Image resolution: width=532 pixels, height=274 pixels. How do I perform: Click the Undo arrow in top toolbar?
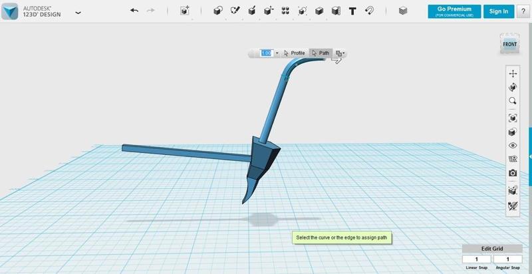[134, 11]
